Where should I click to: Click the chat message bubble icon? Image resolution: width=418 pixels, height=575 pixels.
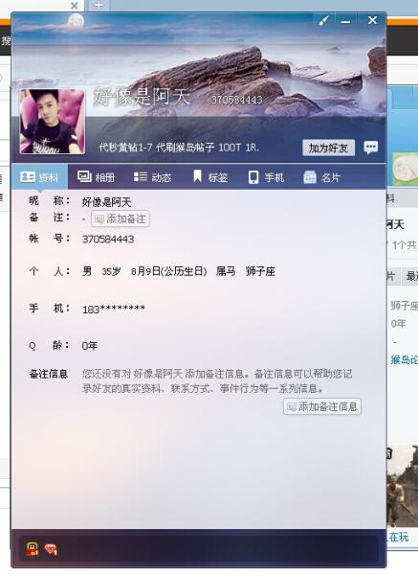(371, 148)
